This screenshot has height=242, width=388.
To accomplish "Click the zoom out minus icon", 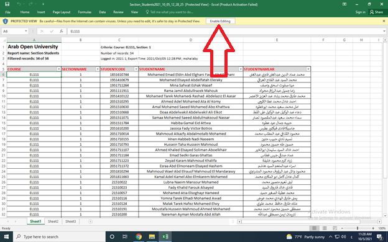I will [342, 228].
